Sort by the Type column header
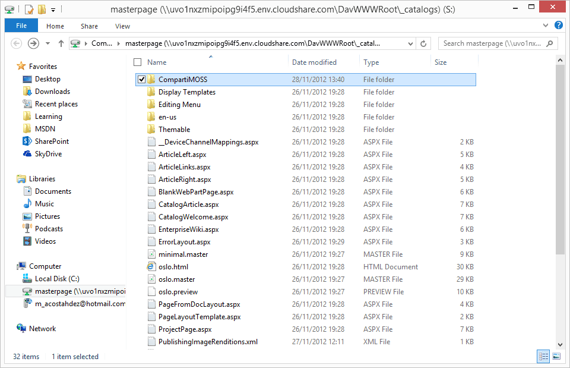 [x=371, y=62]
